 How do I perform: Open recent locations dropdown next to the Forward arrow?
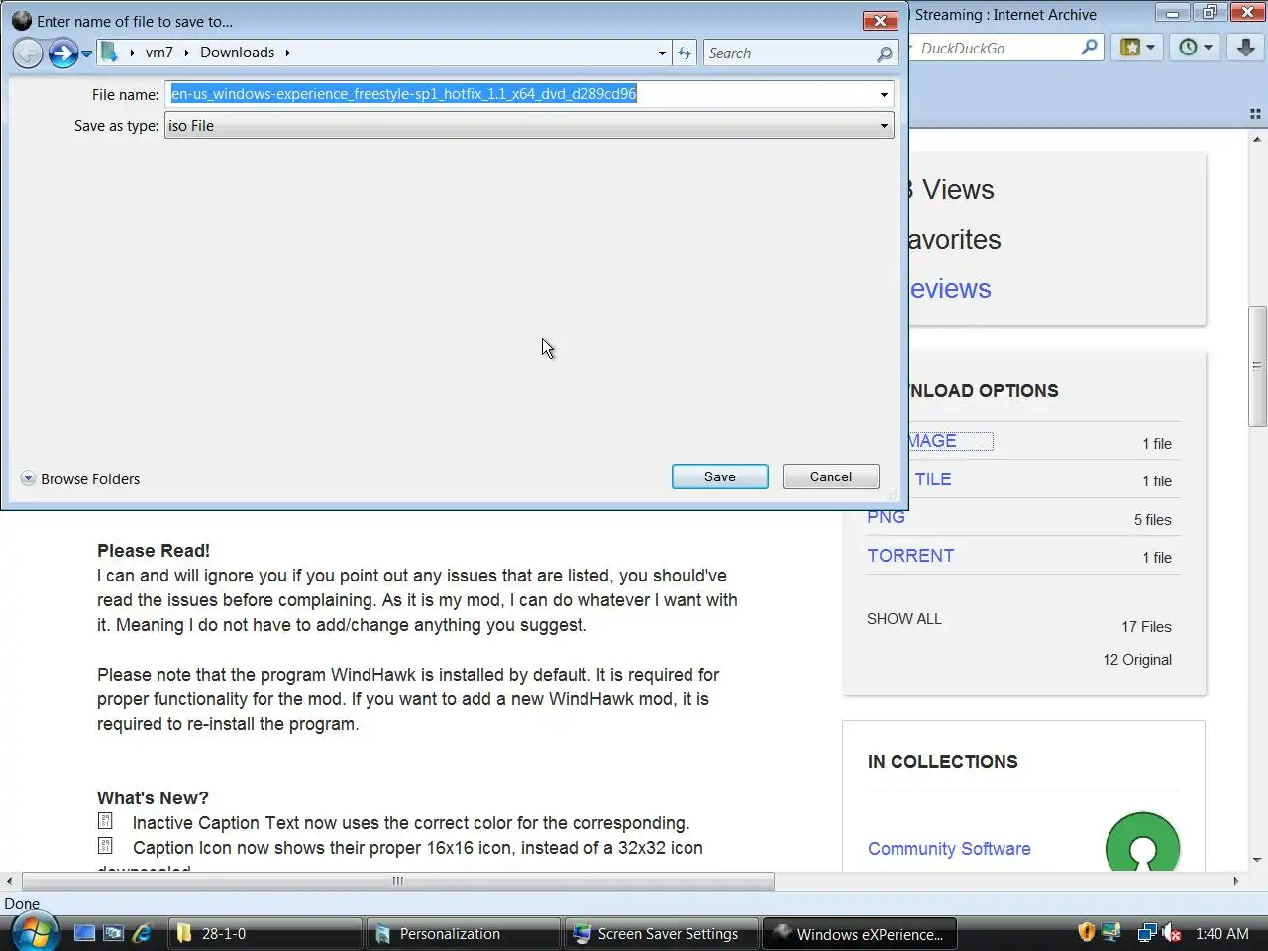pos(86,53)
